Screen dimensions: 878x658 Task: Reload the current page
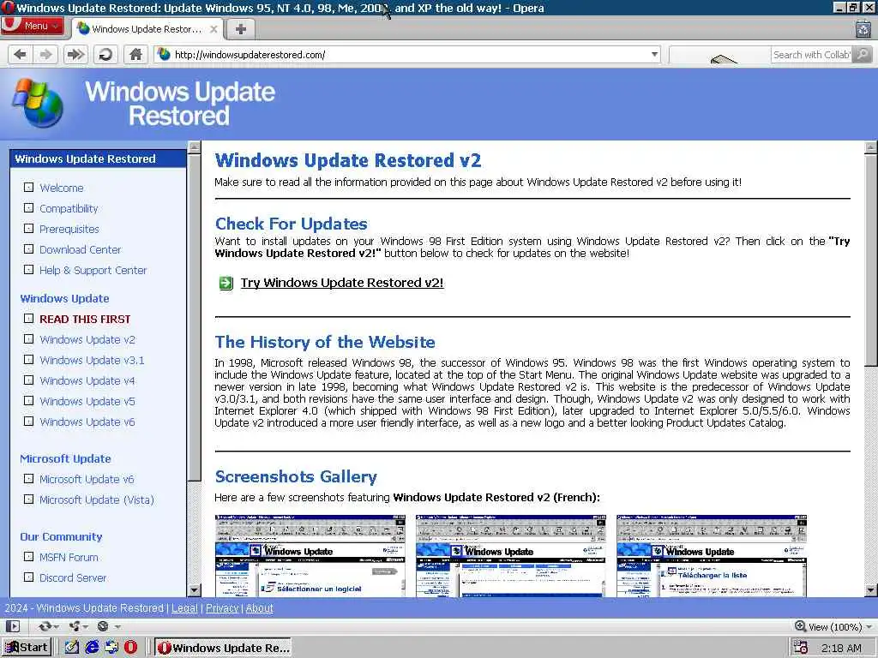pos(105,54)
